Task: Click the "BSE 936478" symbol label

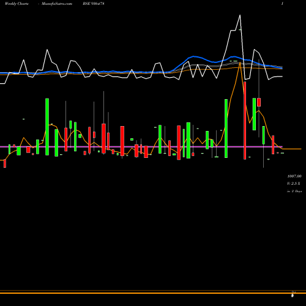Action: point(94,4)
